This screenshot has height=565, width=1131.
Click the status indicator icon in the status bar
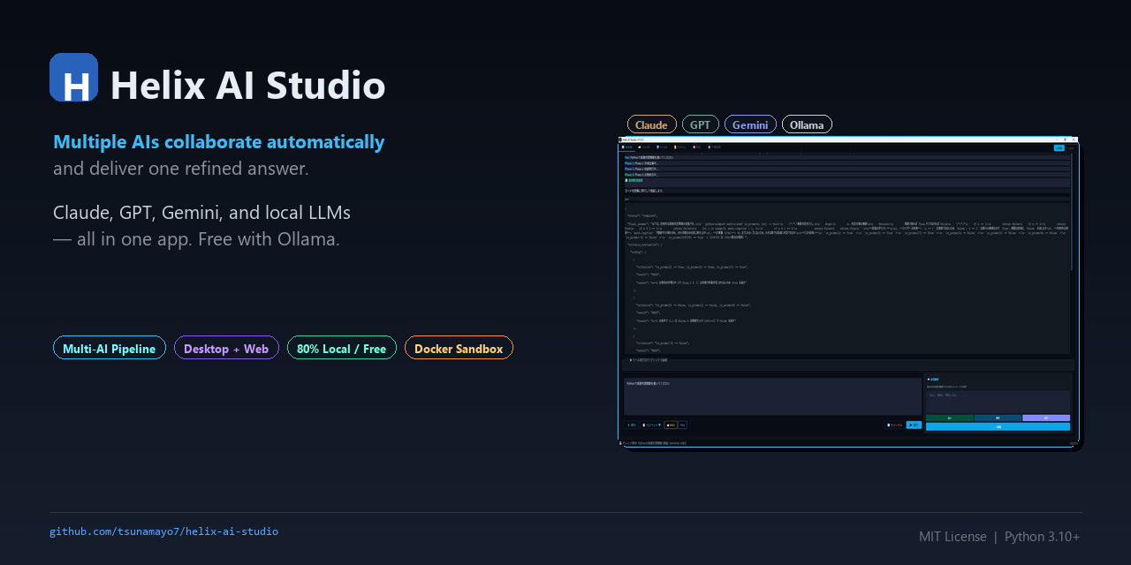622,441
